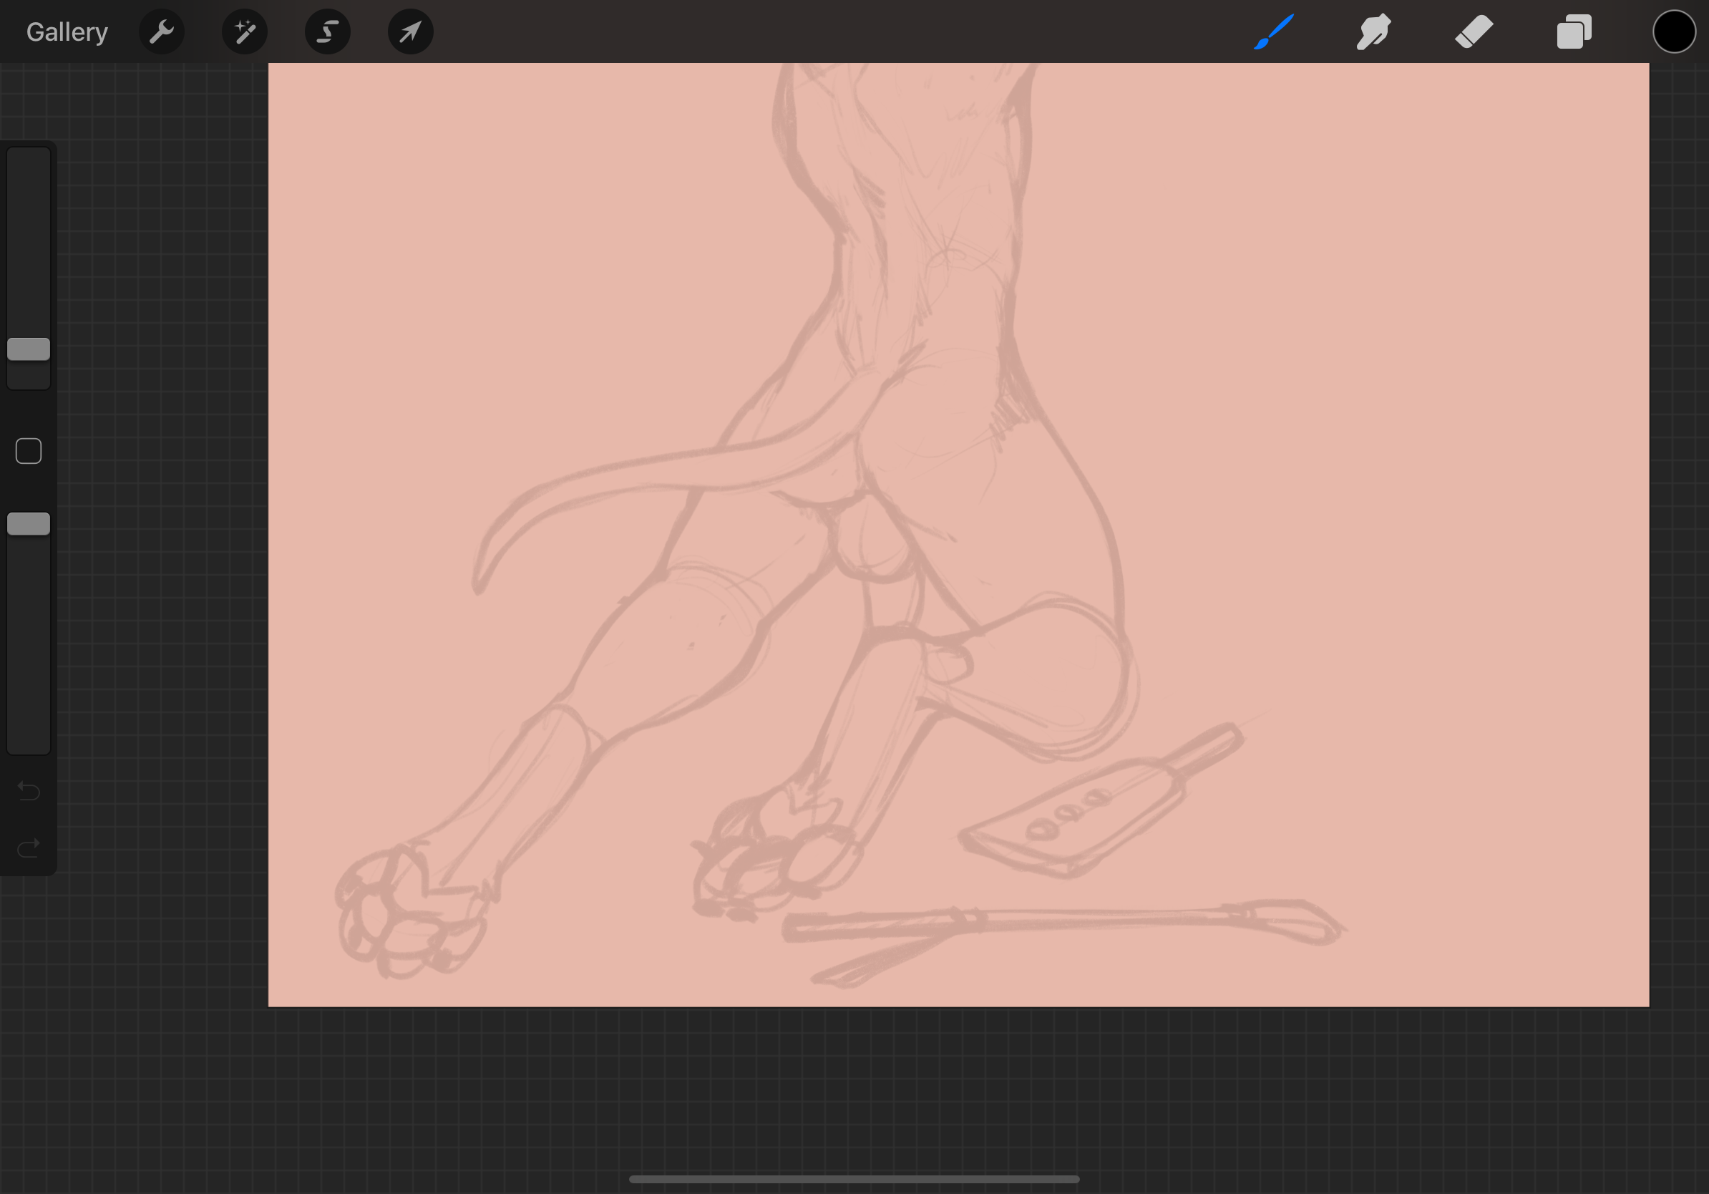
Task: Tap the square Modify button in sidebar
Action: pos(29,451)
